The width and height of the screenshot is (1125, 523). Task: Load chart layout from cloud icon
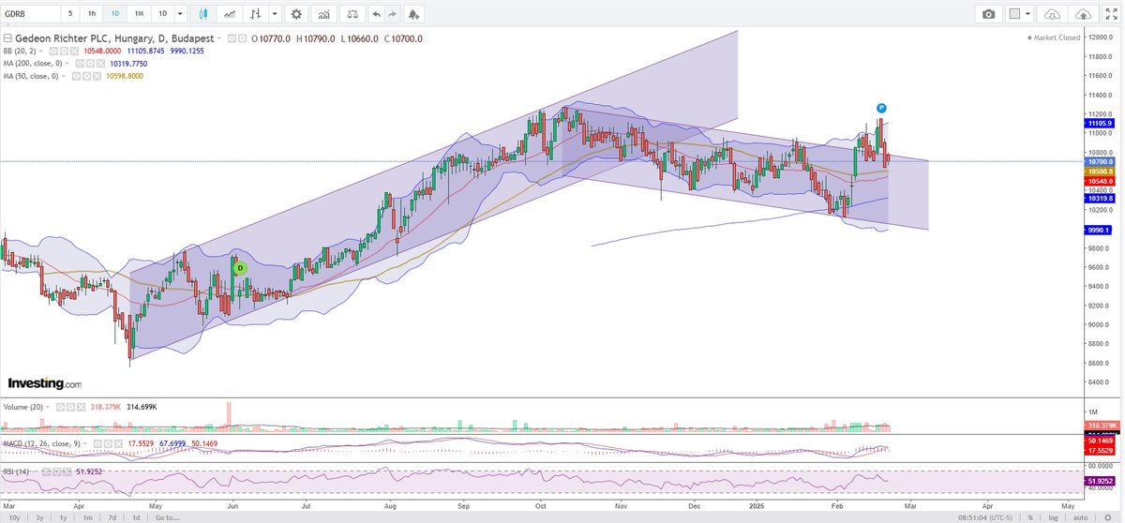[1051, 14]
